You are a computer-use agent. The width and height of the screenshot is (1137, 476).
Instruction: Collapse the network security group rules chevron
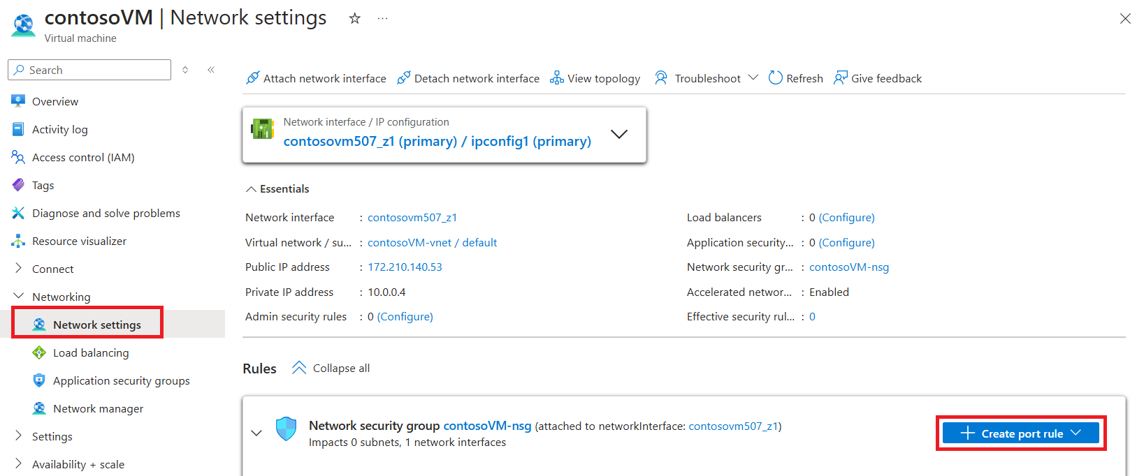coord(256,433)
